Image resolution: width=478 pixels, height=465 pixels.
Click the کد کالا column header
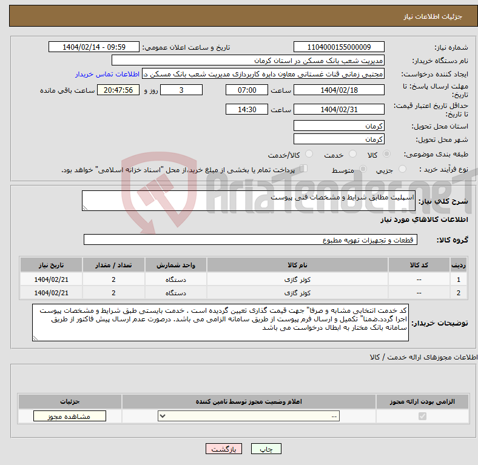(419, 265)
